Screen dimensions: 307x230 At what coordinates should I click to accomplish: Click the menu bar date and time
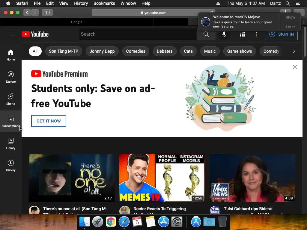[246, 3]
